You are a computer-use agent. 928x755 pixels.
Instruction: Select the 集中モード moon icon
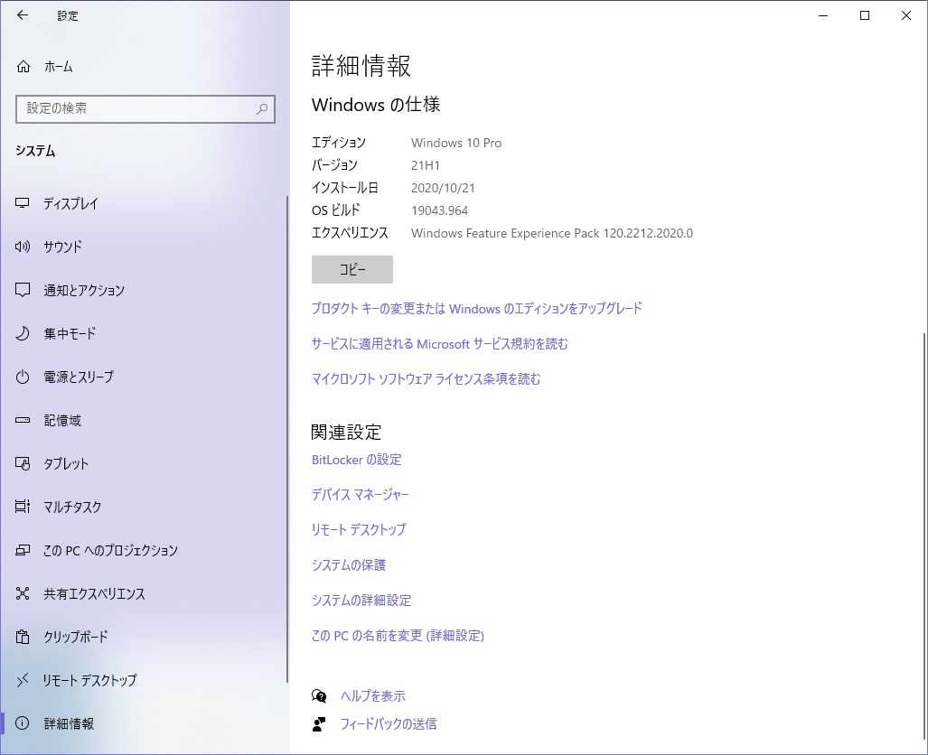pyautogui.click(x=23, y=334)
